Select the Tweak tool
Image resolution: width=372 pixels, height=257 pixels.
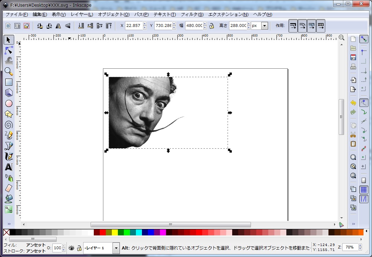click(x=8, y=61)
